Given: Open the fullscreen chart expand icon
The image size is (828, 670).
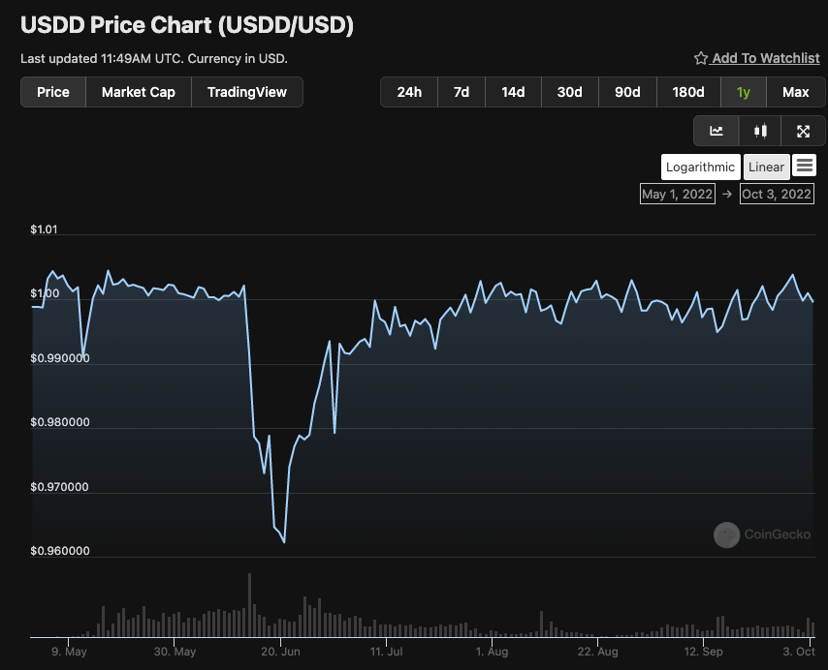Looking at the screenshot, I should pos(803,131).
